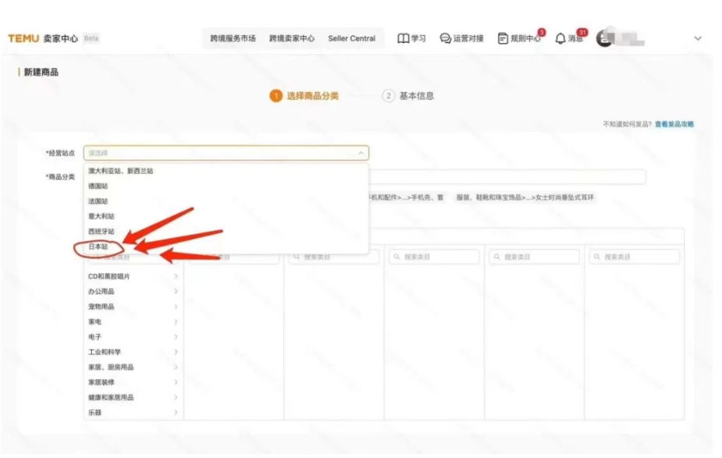Collapse the 经营站点 dropdown arrow
722x458 pixels.
pos(361,153)
